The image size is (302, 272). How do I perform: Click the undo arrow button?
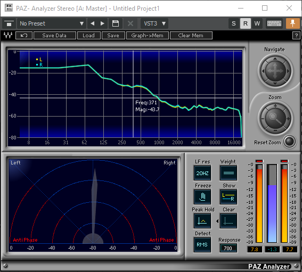[x=24, y=36]
